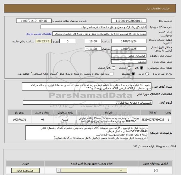The width and height of the screenshot is (181, 175).
Task: Select the کالا radio button
Action: [141, 68]
